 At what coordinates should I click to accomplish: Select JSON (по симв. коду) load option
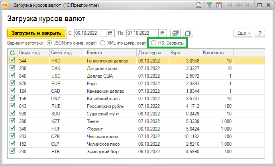click(49, 43)
